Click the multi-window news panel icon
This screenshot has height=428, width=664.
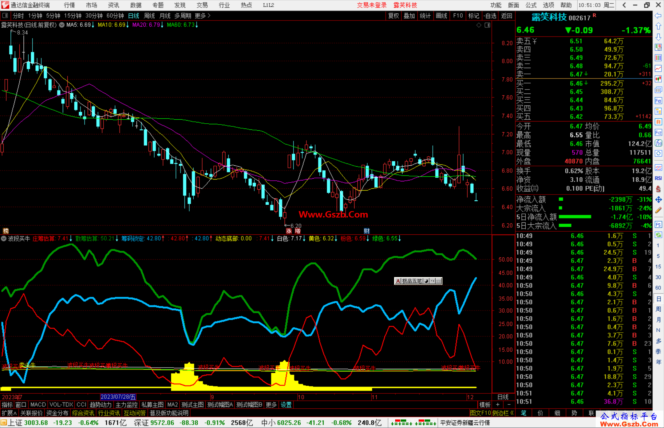(x=658, y=90)
